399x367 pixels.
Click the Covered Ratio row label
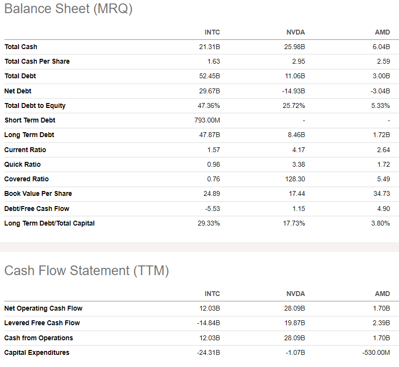(x=26, y=179)
